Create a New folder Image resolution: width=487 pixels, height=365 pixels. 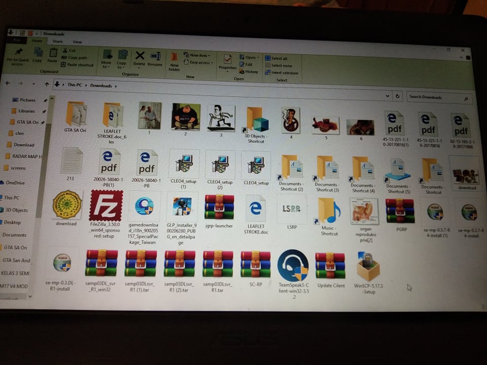pos(174,62)
